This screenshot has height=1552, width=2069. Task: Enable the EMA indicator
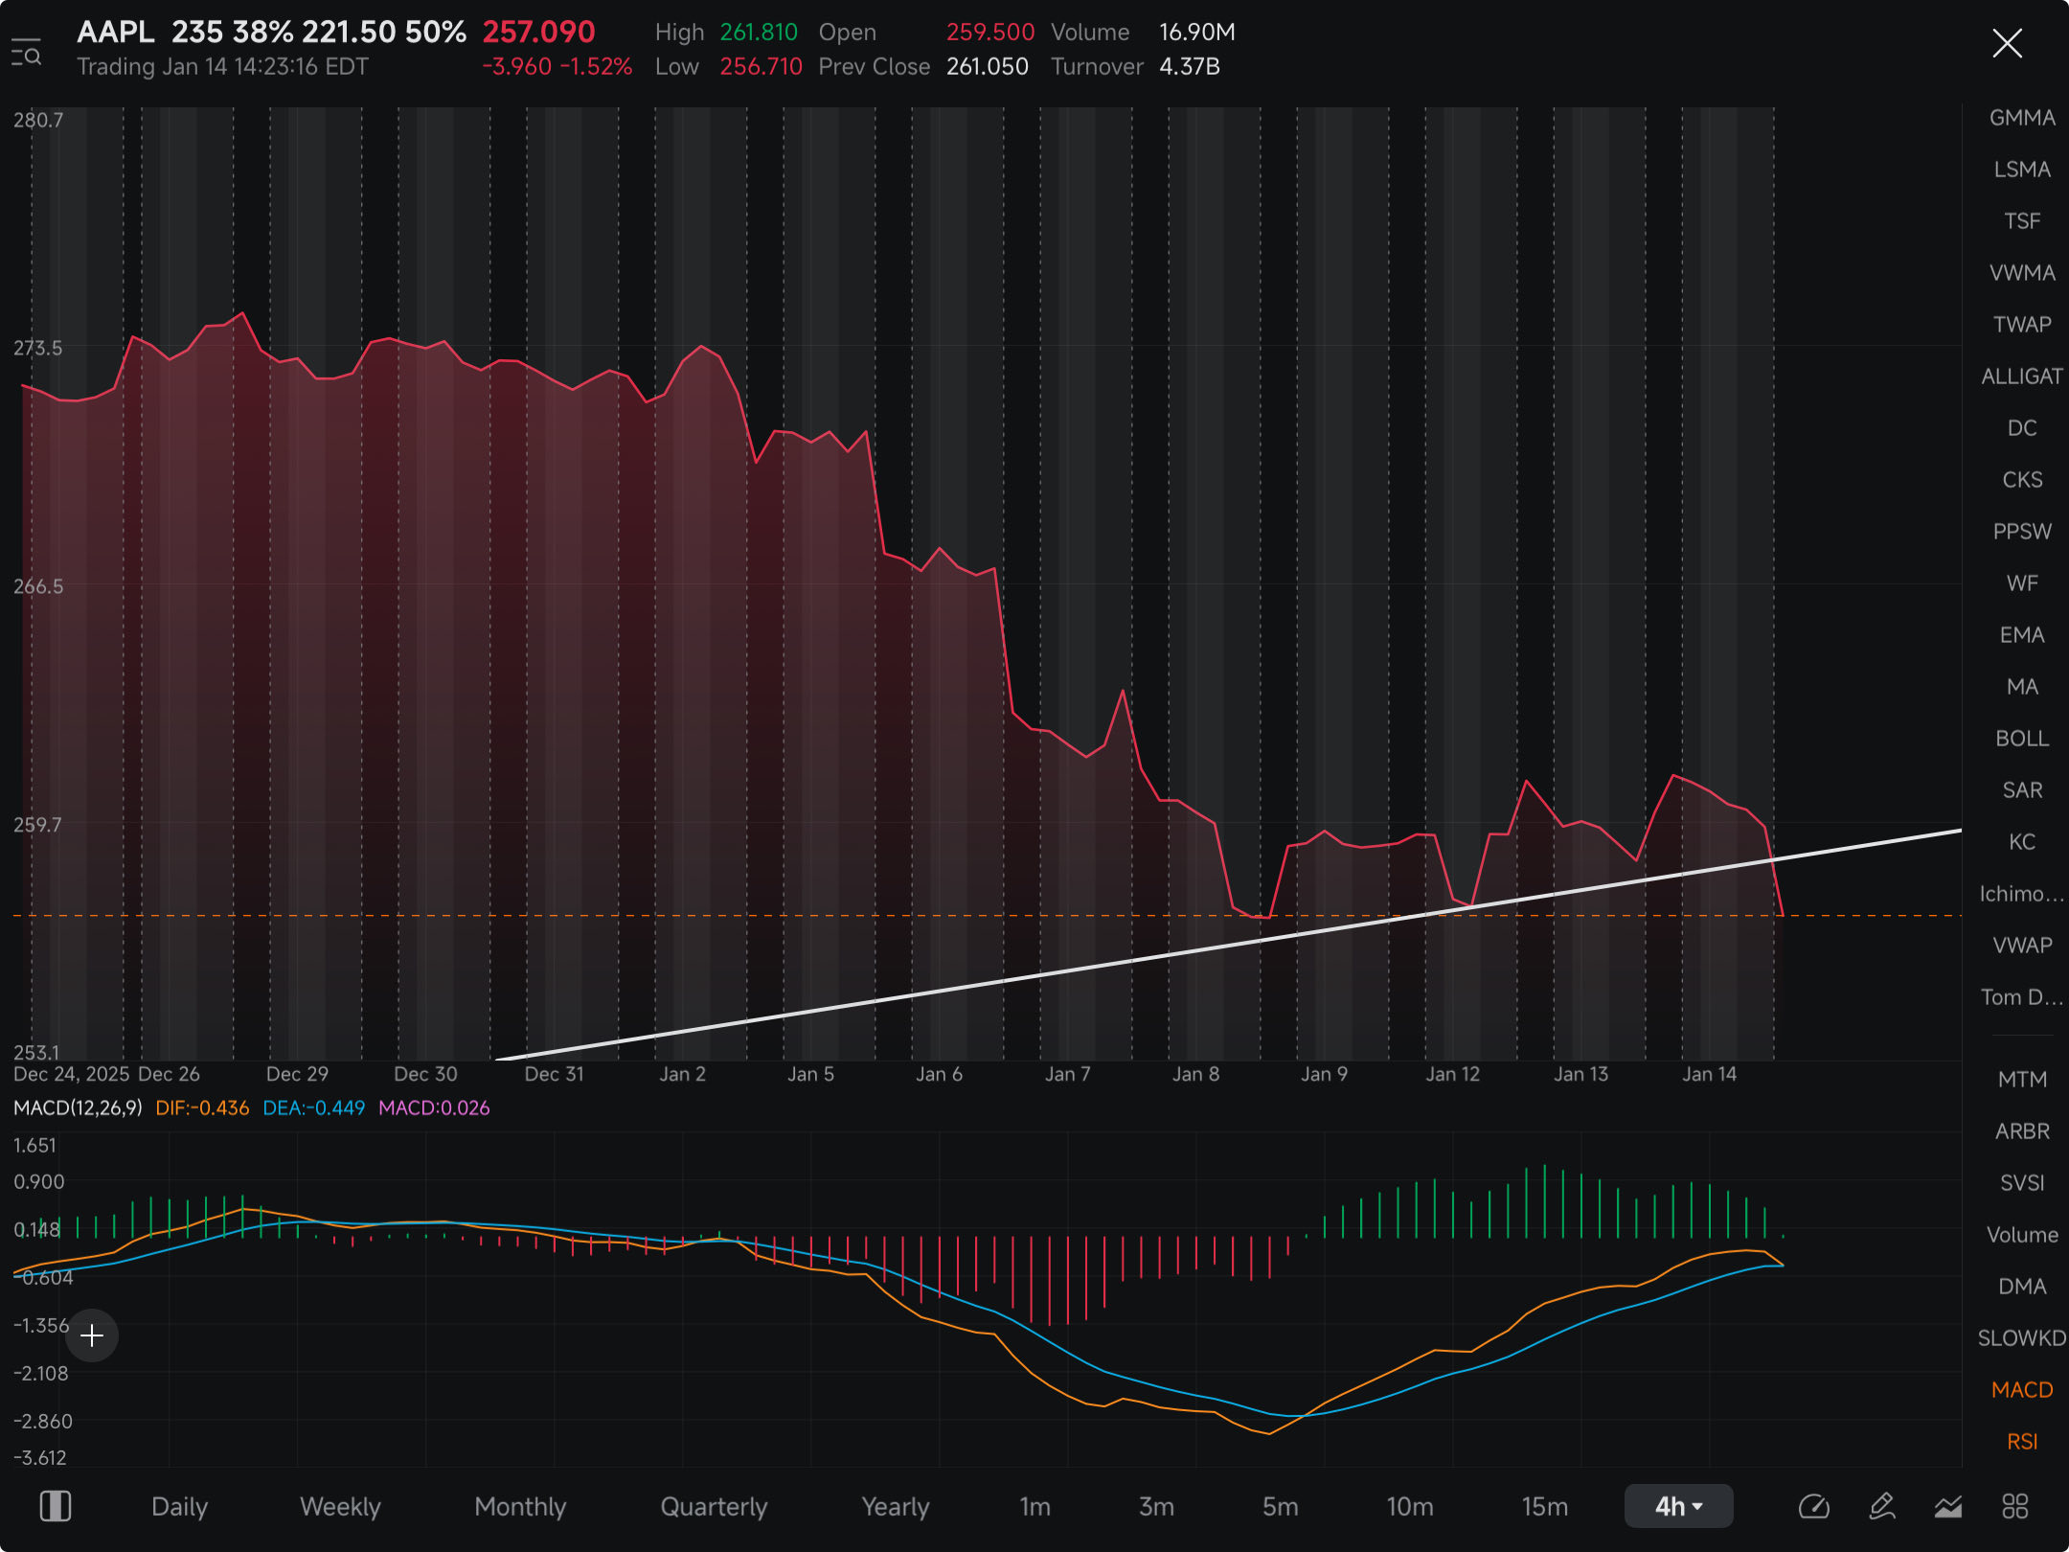(x=2022, y=635)
